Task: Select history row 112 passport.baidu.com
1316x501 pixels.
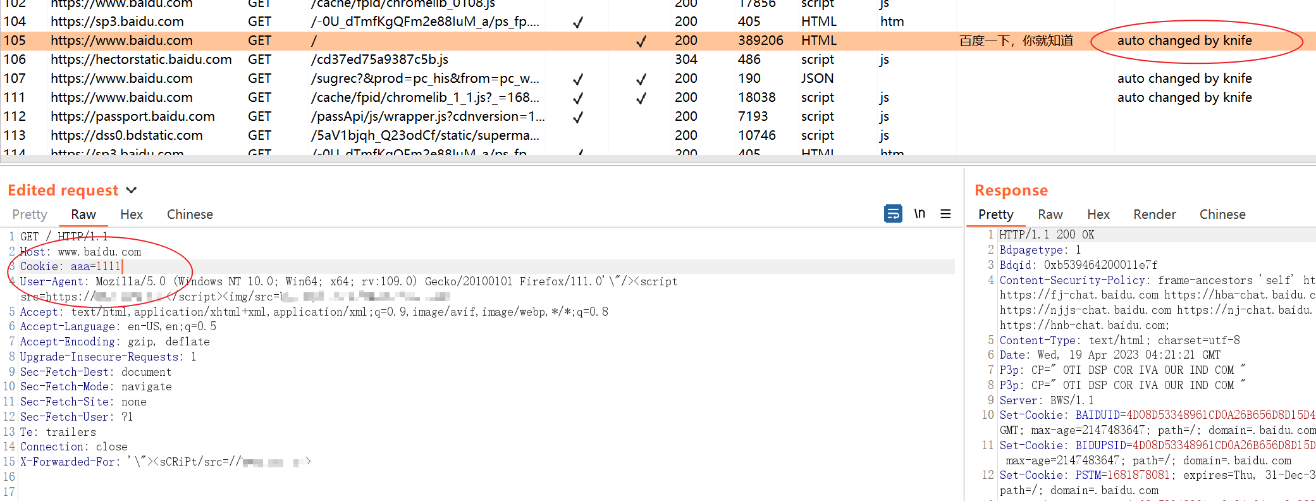Action: [658, 116]
